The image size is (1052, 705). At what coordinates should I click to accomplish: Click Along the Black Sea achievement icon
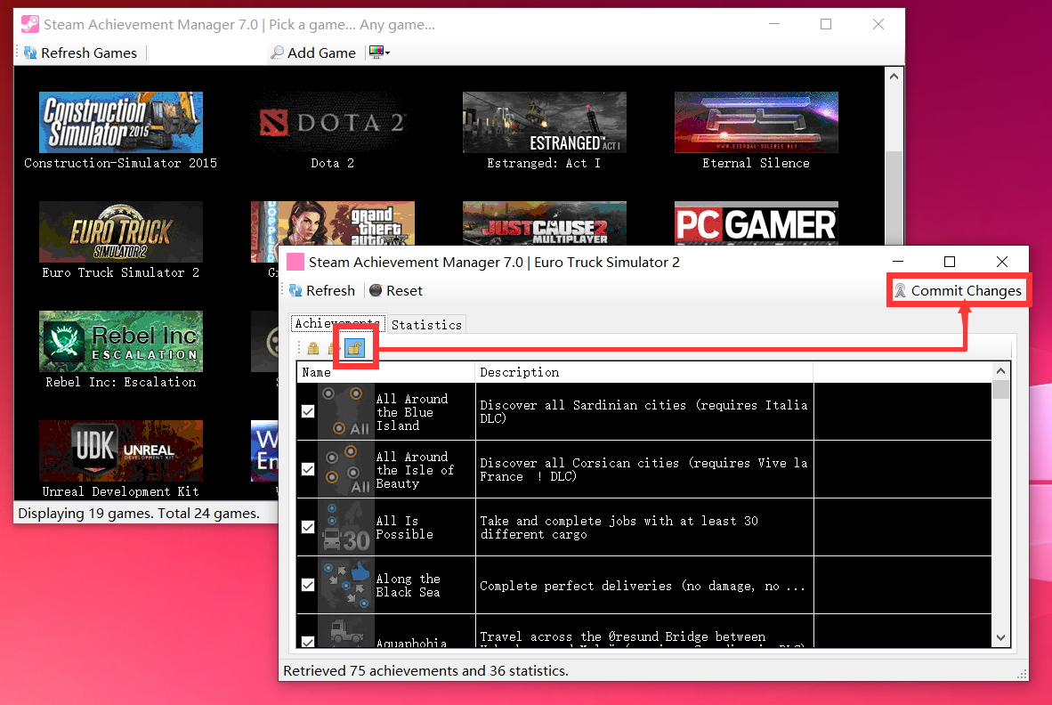point(345,585)
